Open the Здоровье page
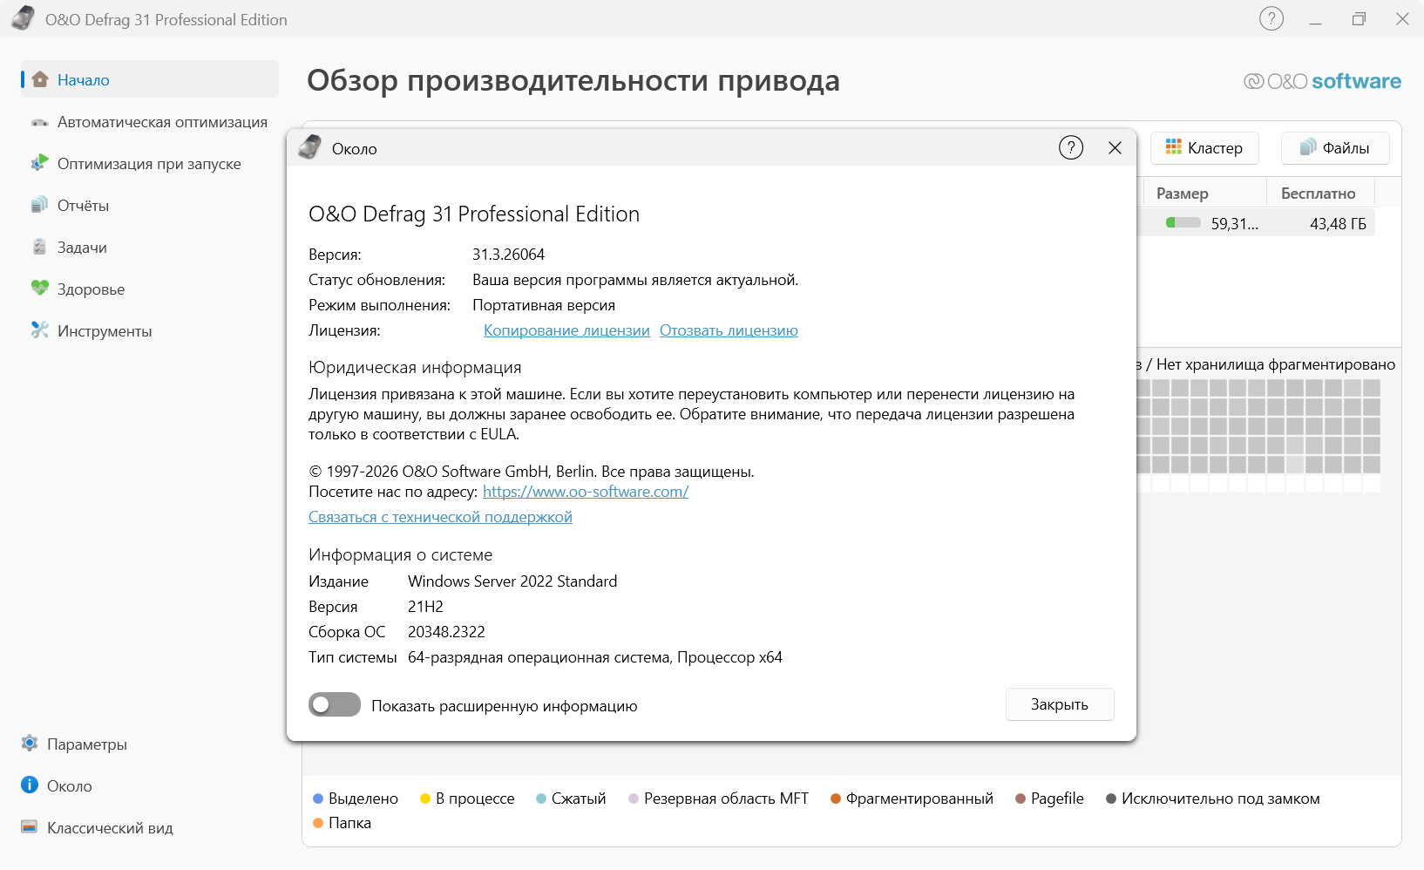 pyautogui.click(x=150, y=289)
